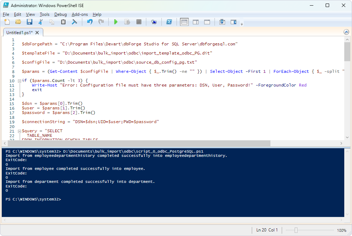Open new remote PowerShell tab icon
Screen dimensions: 352x236
[154, 22]
